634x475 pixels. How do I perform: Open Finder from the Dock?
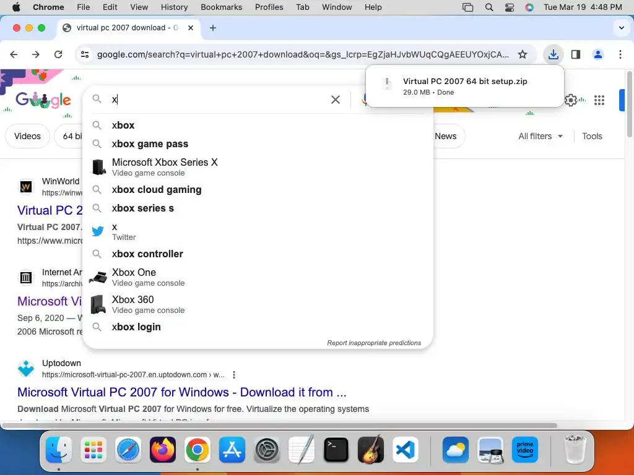pyautogui.click(x=59, y=449)
